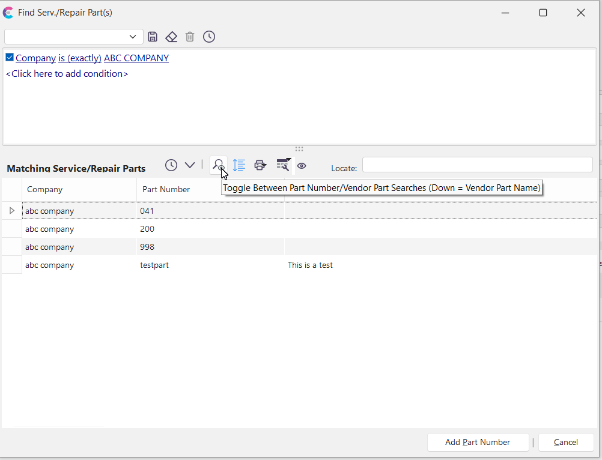Open the print icon dropdown
The height and width of the screenshot is (460, 602).
click(x=260, y=165)
